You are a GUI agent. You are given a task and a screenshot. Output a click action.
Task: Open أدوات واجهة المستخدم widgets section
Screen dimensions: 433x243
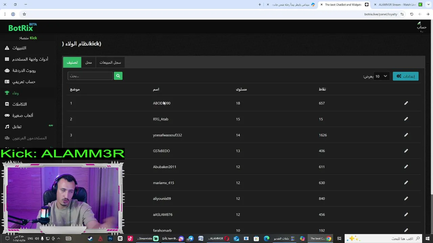coord(30,59)
